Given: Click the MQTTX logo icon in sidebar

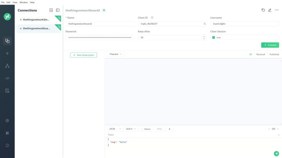Looking at the screenshot, I should (x=7, y=17).
